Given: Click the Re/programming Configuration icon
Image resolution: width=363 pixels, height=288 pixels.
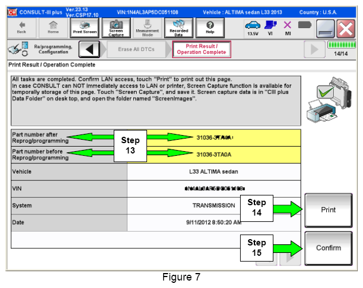Looking at the screenshot, I should click(x=18, y=49).
